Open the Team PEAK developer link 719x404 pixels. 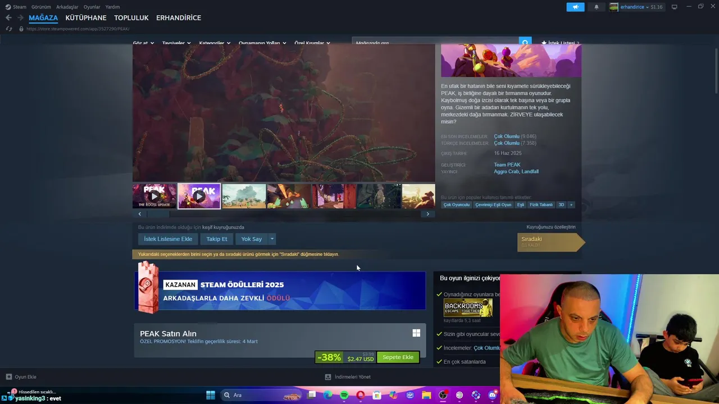coord(507,165)
